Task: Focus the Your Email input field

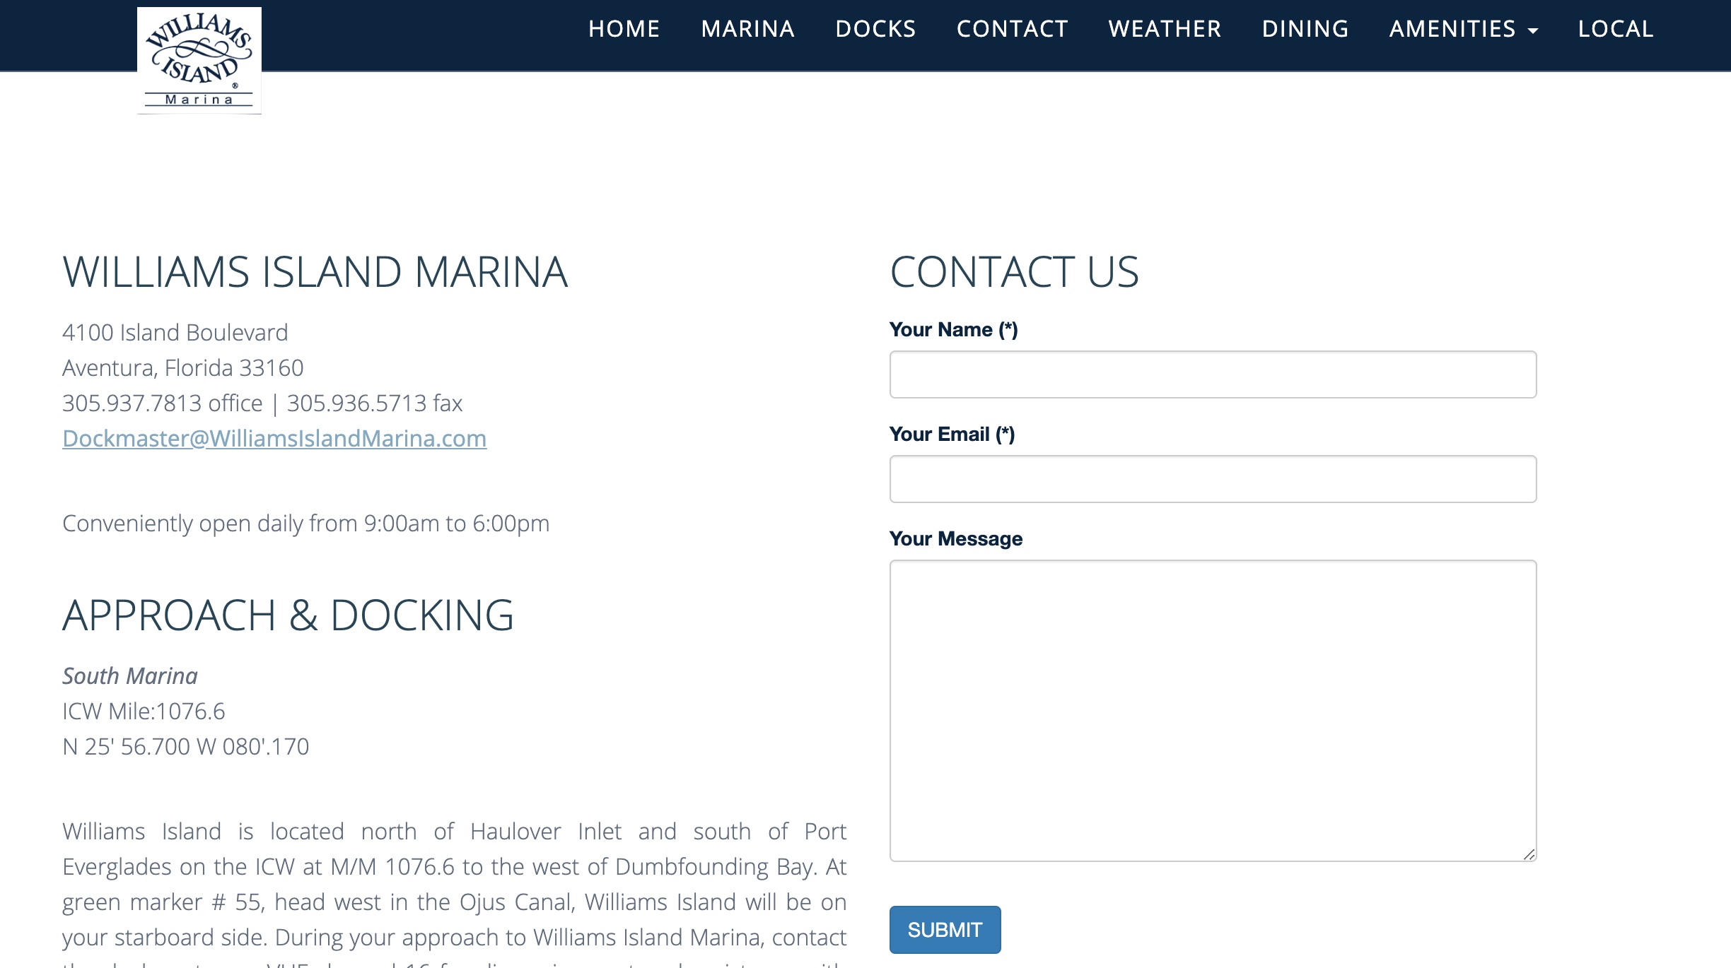Action: pos(1213,479)
